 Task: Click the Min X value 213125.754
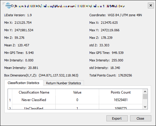(23, 23)
